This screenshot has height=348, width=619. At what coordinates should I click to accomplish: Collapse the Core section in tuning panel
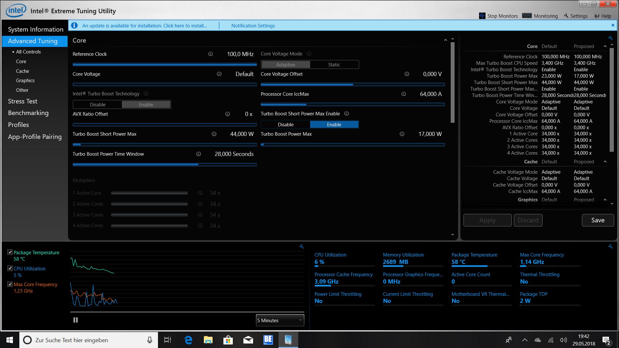(445, 40)
